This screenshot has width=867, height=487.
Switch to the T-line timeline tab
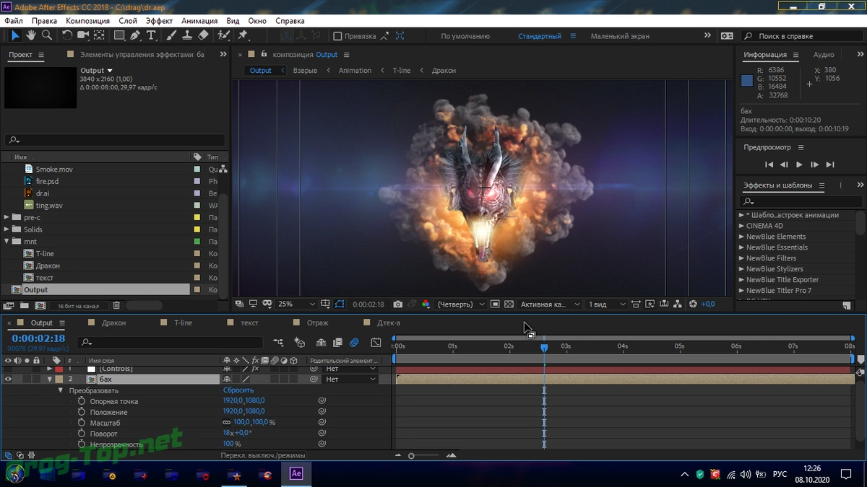[x=184, y=323]
